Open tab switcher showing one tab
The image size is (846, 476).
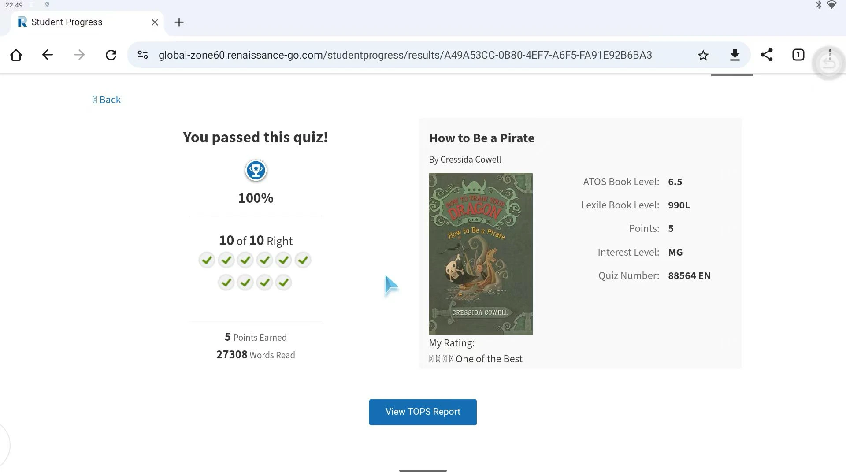coord(798,55)
